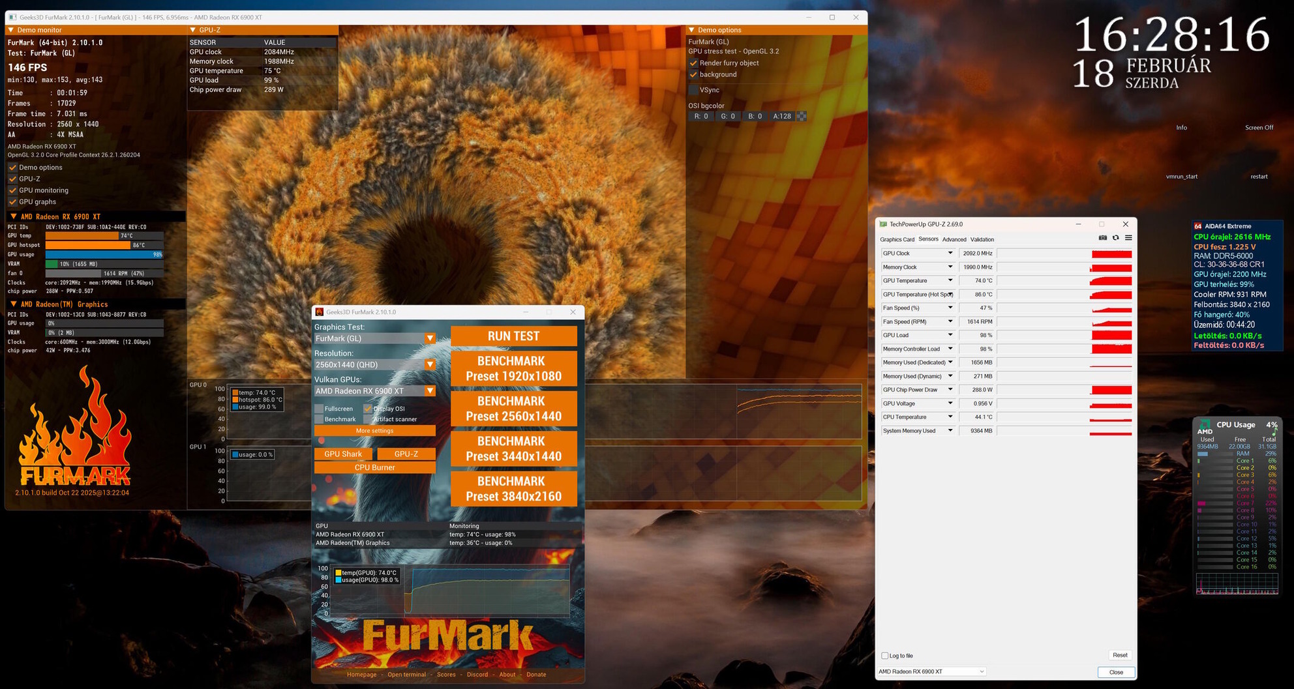The image size is (1294, 689).
Task: Select the Sensors tab in GPU-Z
Action: pos(928,239)
